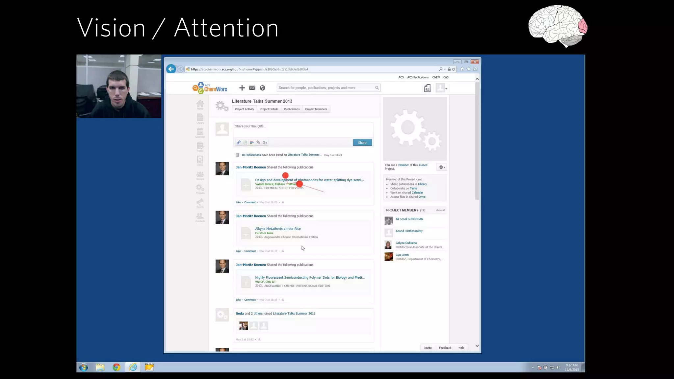Click the Help button at the bottom

click(461, 348)
